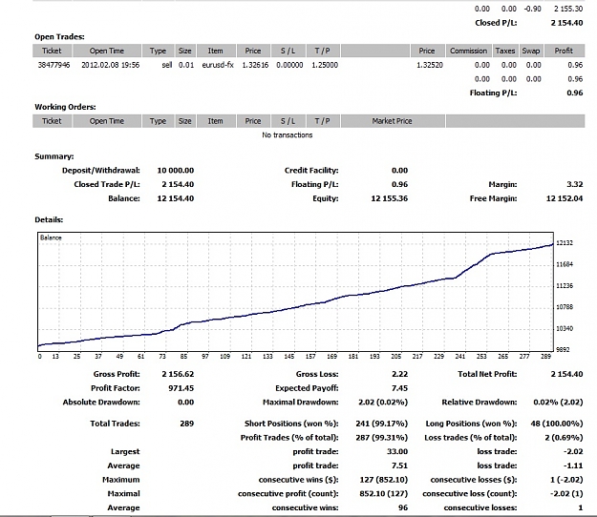Click Maximal Drawdown value 2.02 (0.02%)
Viewport: 597px width, 517px height.
click(x=383, y=403)
